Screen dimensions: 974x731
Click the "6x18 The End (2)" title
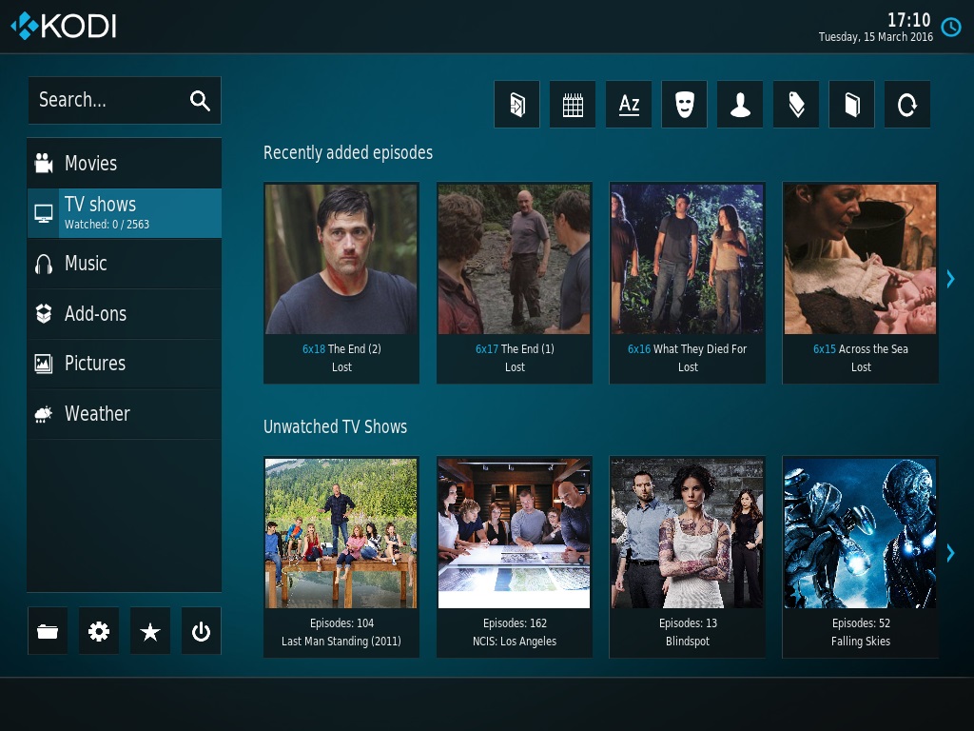(x=341, y=348)
